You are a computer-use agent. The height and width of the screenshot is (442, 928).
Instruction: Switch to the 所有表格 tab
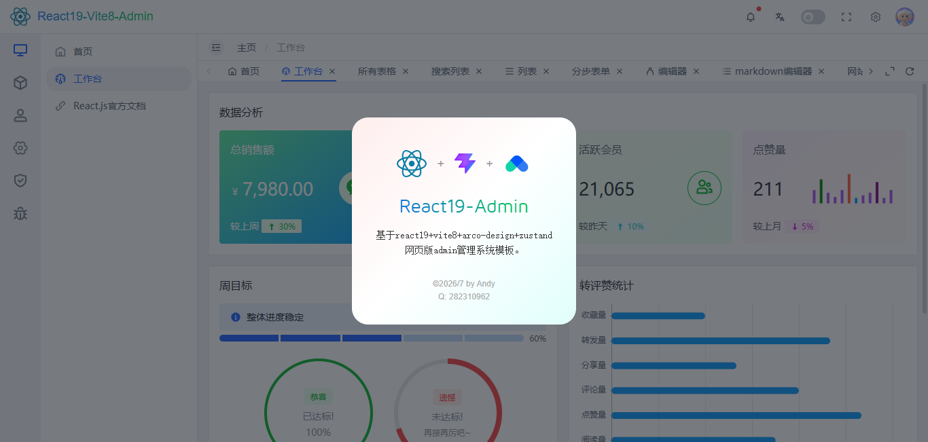(377, 71)
